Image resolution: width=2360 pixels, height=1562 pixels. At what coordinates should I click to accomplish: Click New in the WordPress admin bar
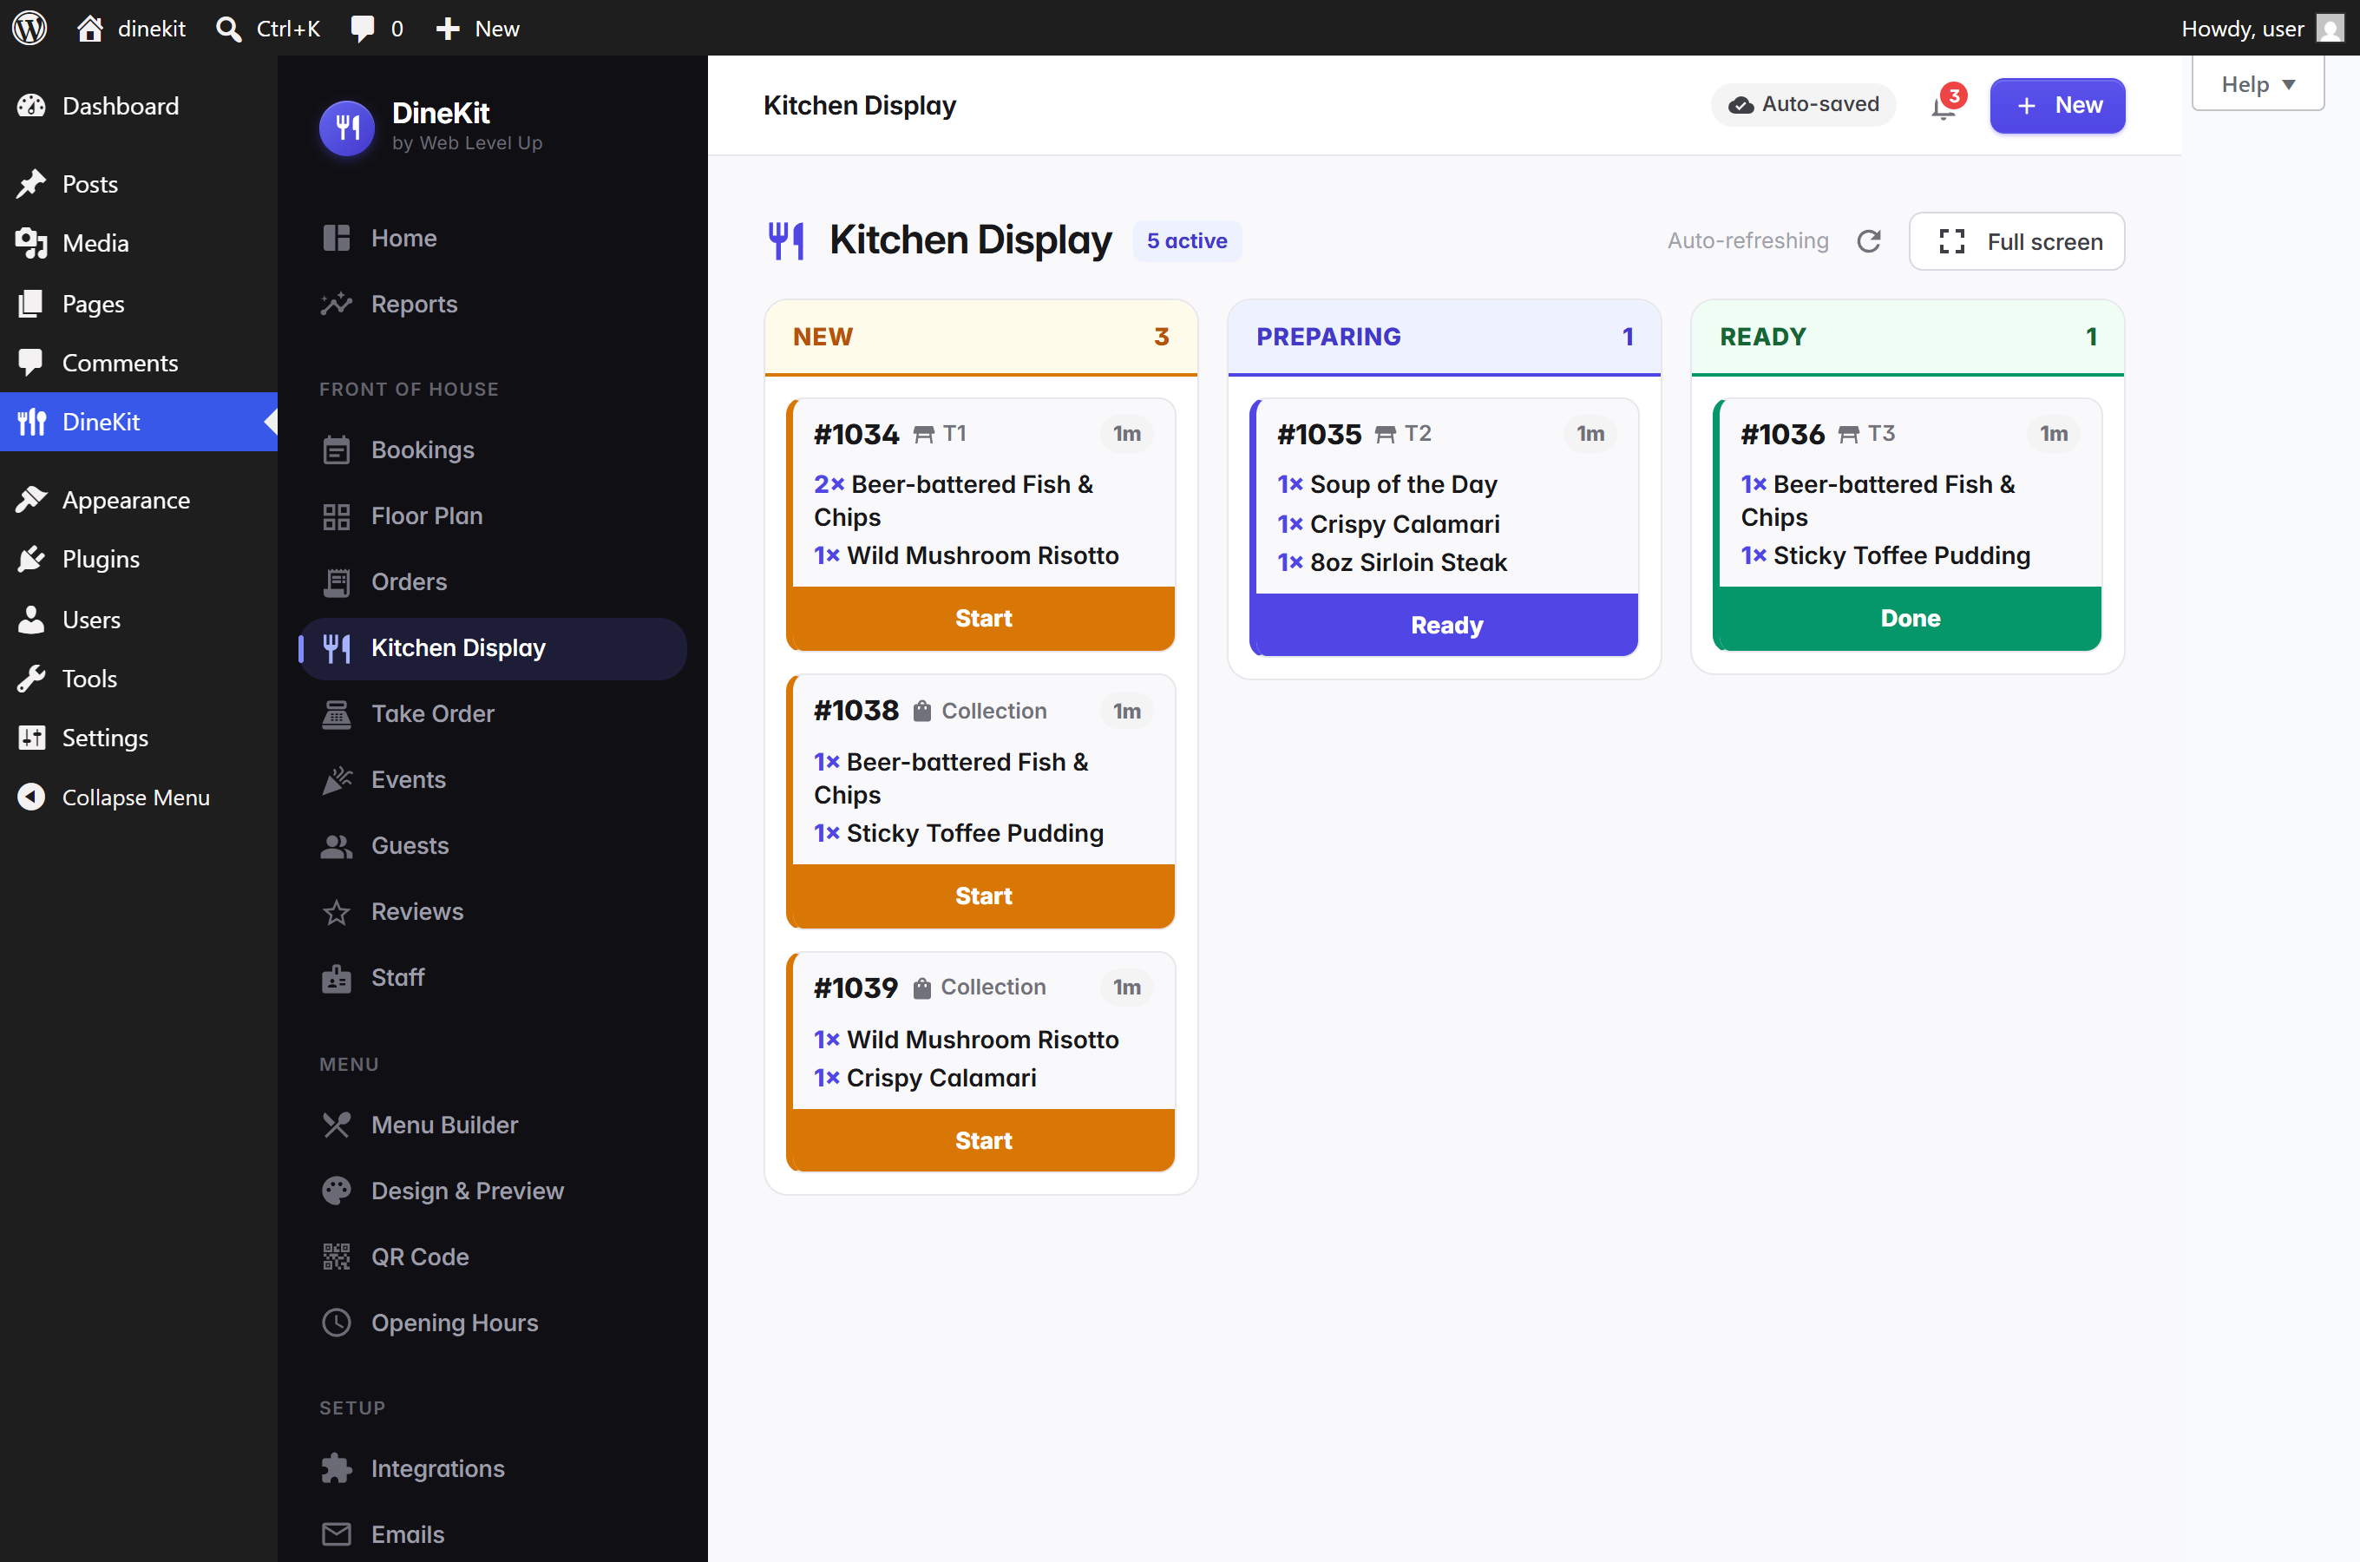point(478,28)
